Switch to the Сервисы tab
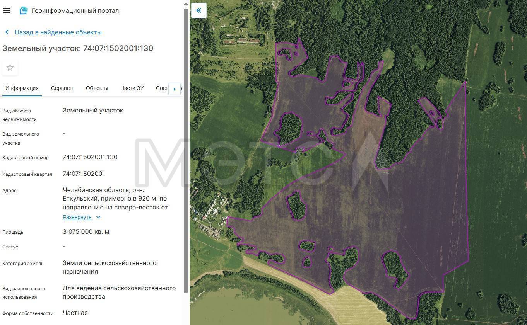527x325 pixels. 62,88
